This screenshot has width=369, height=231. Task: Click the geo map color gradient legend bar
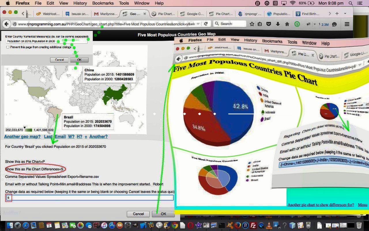[29, 130]
